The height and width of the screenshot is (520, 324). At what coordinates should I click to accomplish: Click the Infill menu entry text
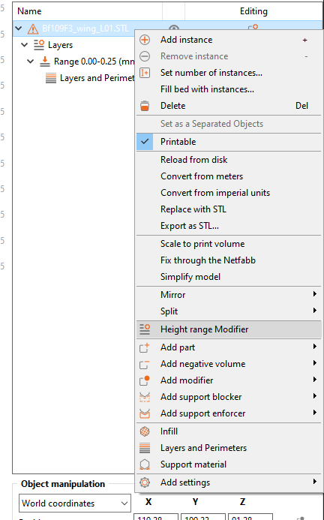[169, 431]
